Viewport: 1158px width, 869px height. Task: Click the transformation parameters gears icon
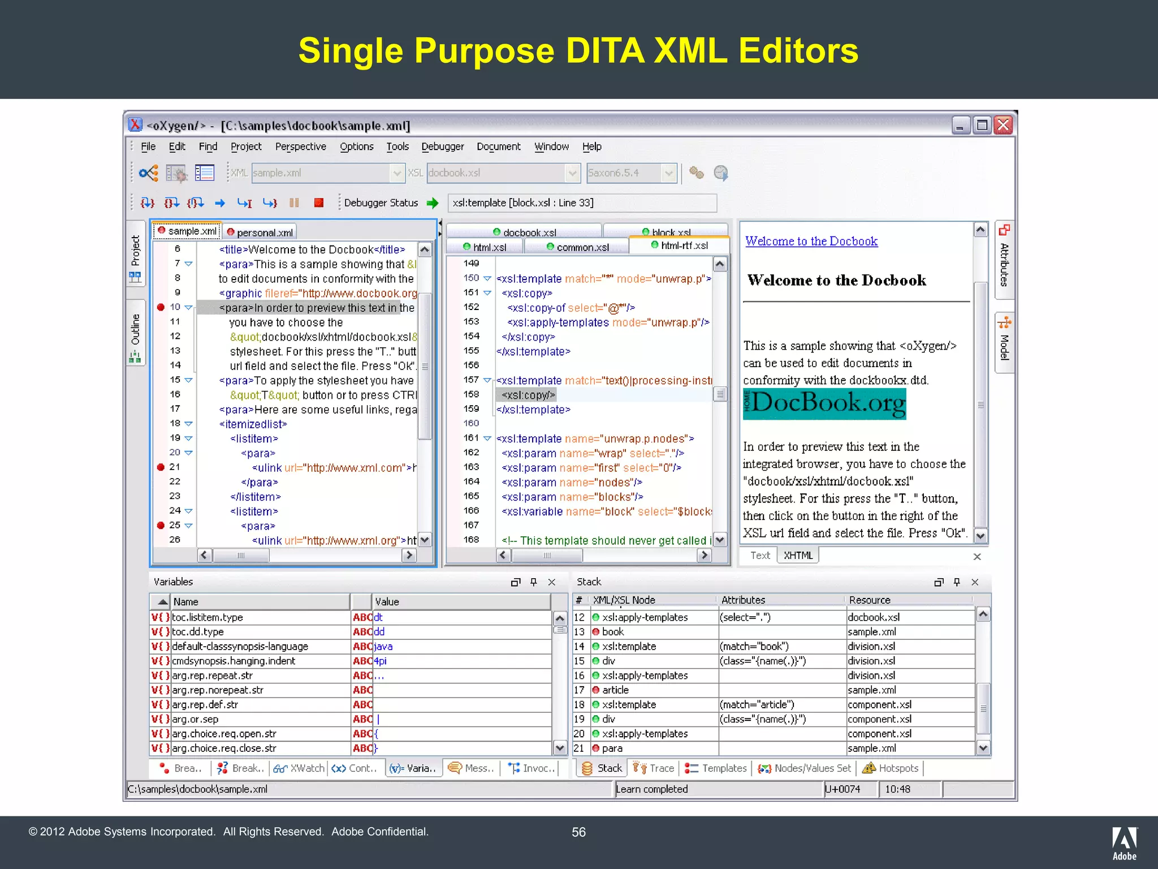[697, 173]
